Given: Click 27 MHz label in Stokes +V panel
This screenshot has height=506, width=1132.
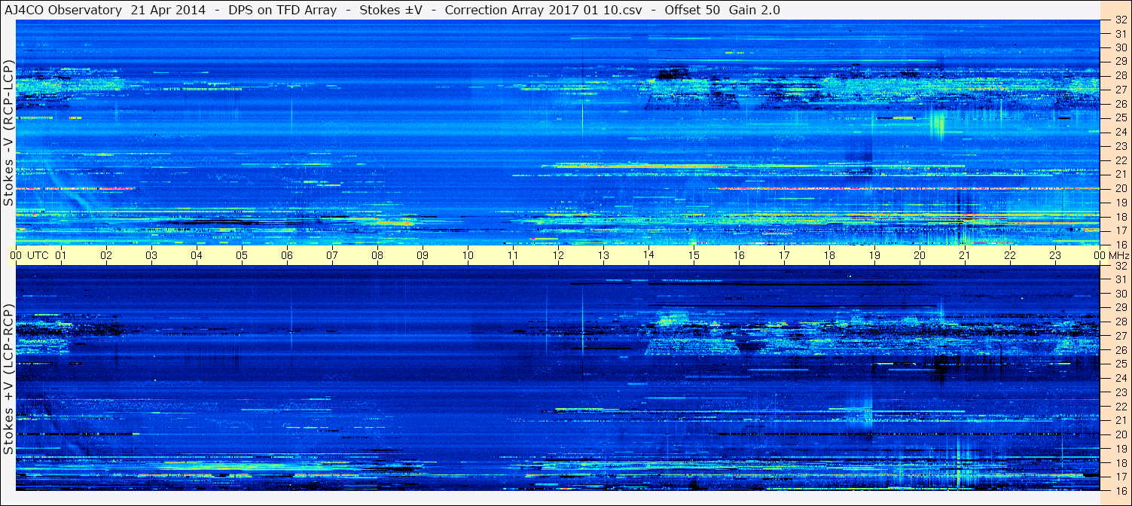Looking at the screenshot, I should pos(1120,336).
